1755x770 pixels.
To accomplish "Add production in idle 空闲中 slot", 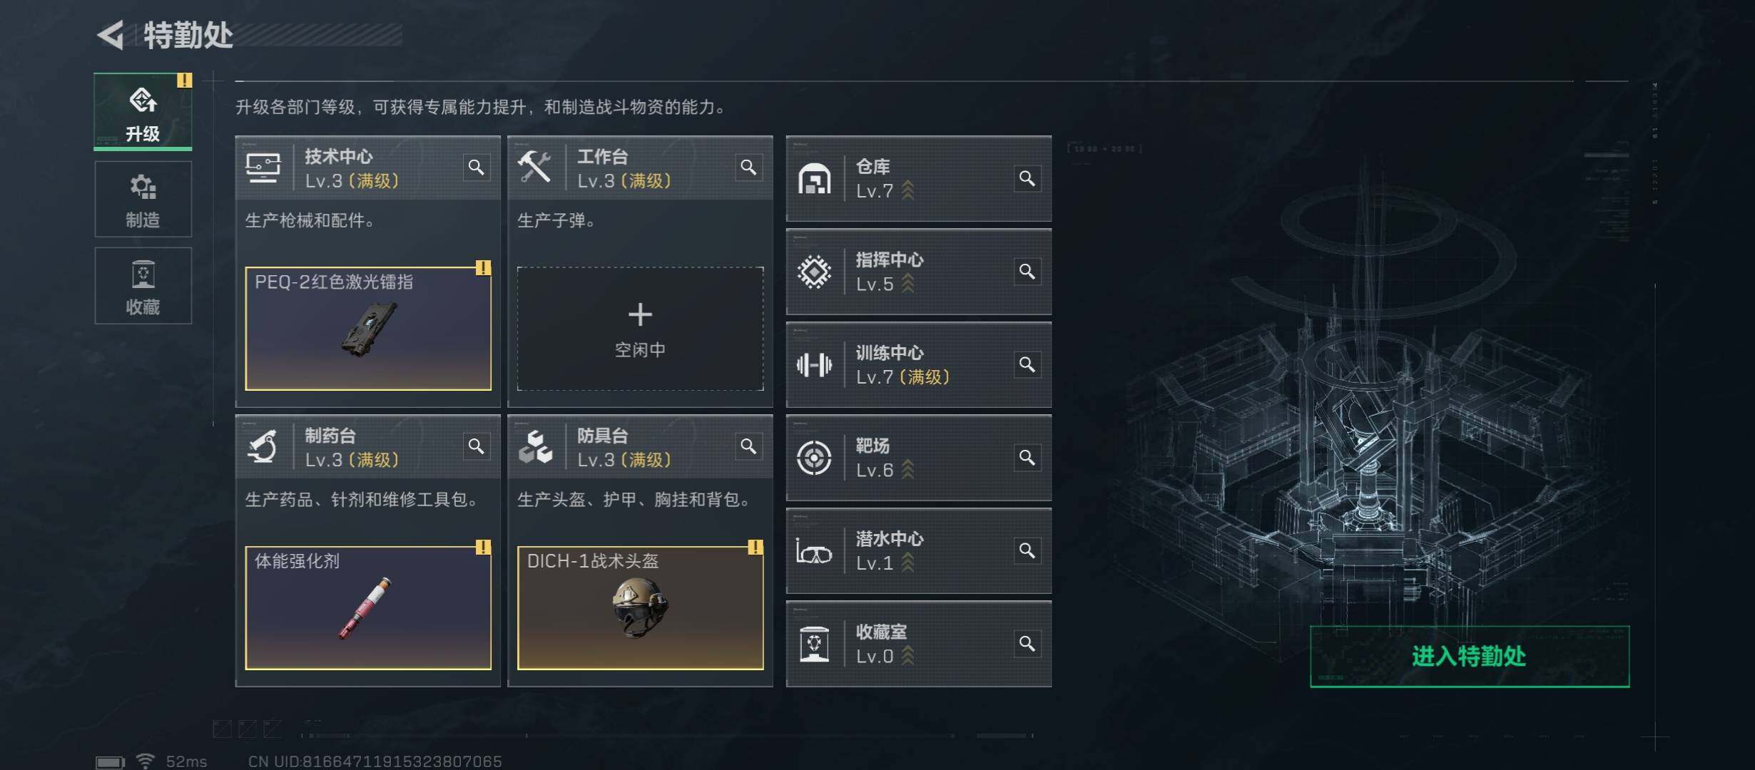I will click(x=640, y=329).
